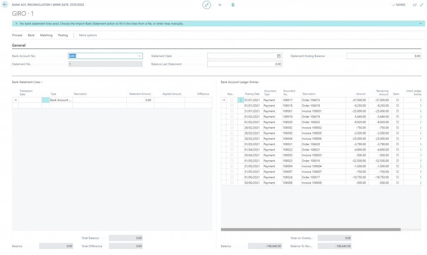The width and height of the screenshot is (427, 255).
Task: Toggle Open checkbox for Invoice 108003
Action: point(397,155)
